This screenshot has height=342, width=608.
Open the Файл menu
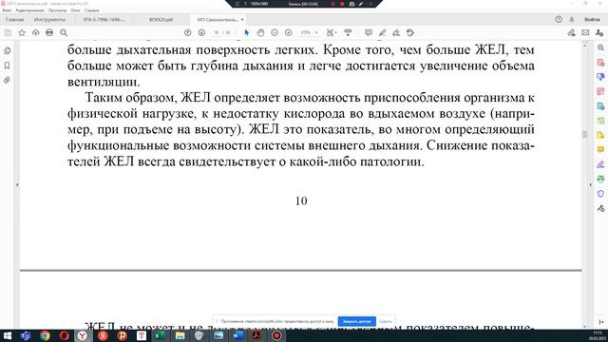7,10
